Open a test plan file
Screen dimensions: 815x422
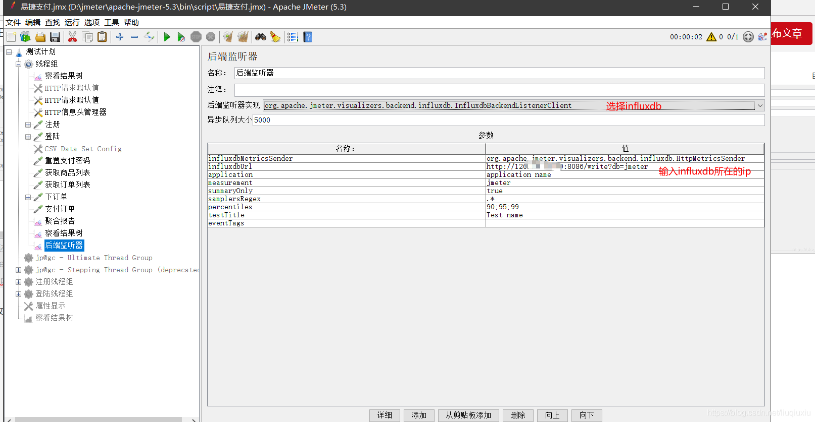[40, 37]
